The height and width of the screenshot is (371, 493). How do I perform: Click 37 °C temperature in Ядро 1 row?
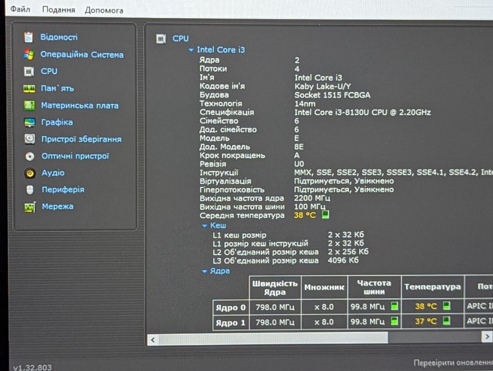coord(426,321)
